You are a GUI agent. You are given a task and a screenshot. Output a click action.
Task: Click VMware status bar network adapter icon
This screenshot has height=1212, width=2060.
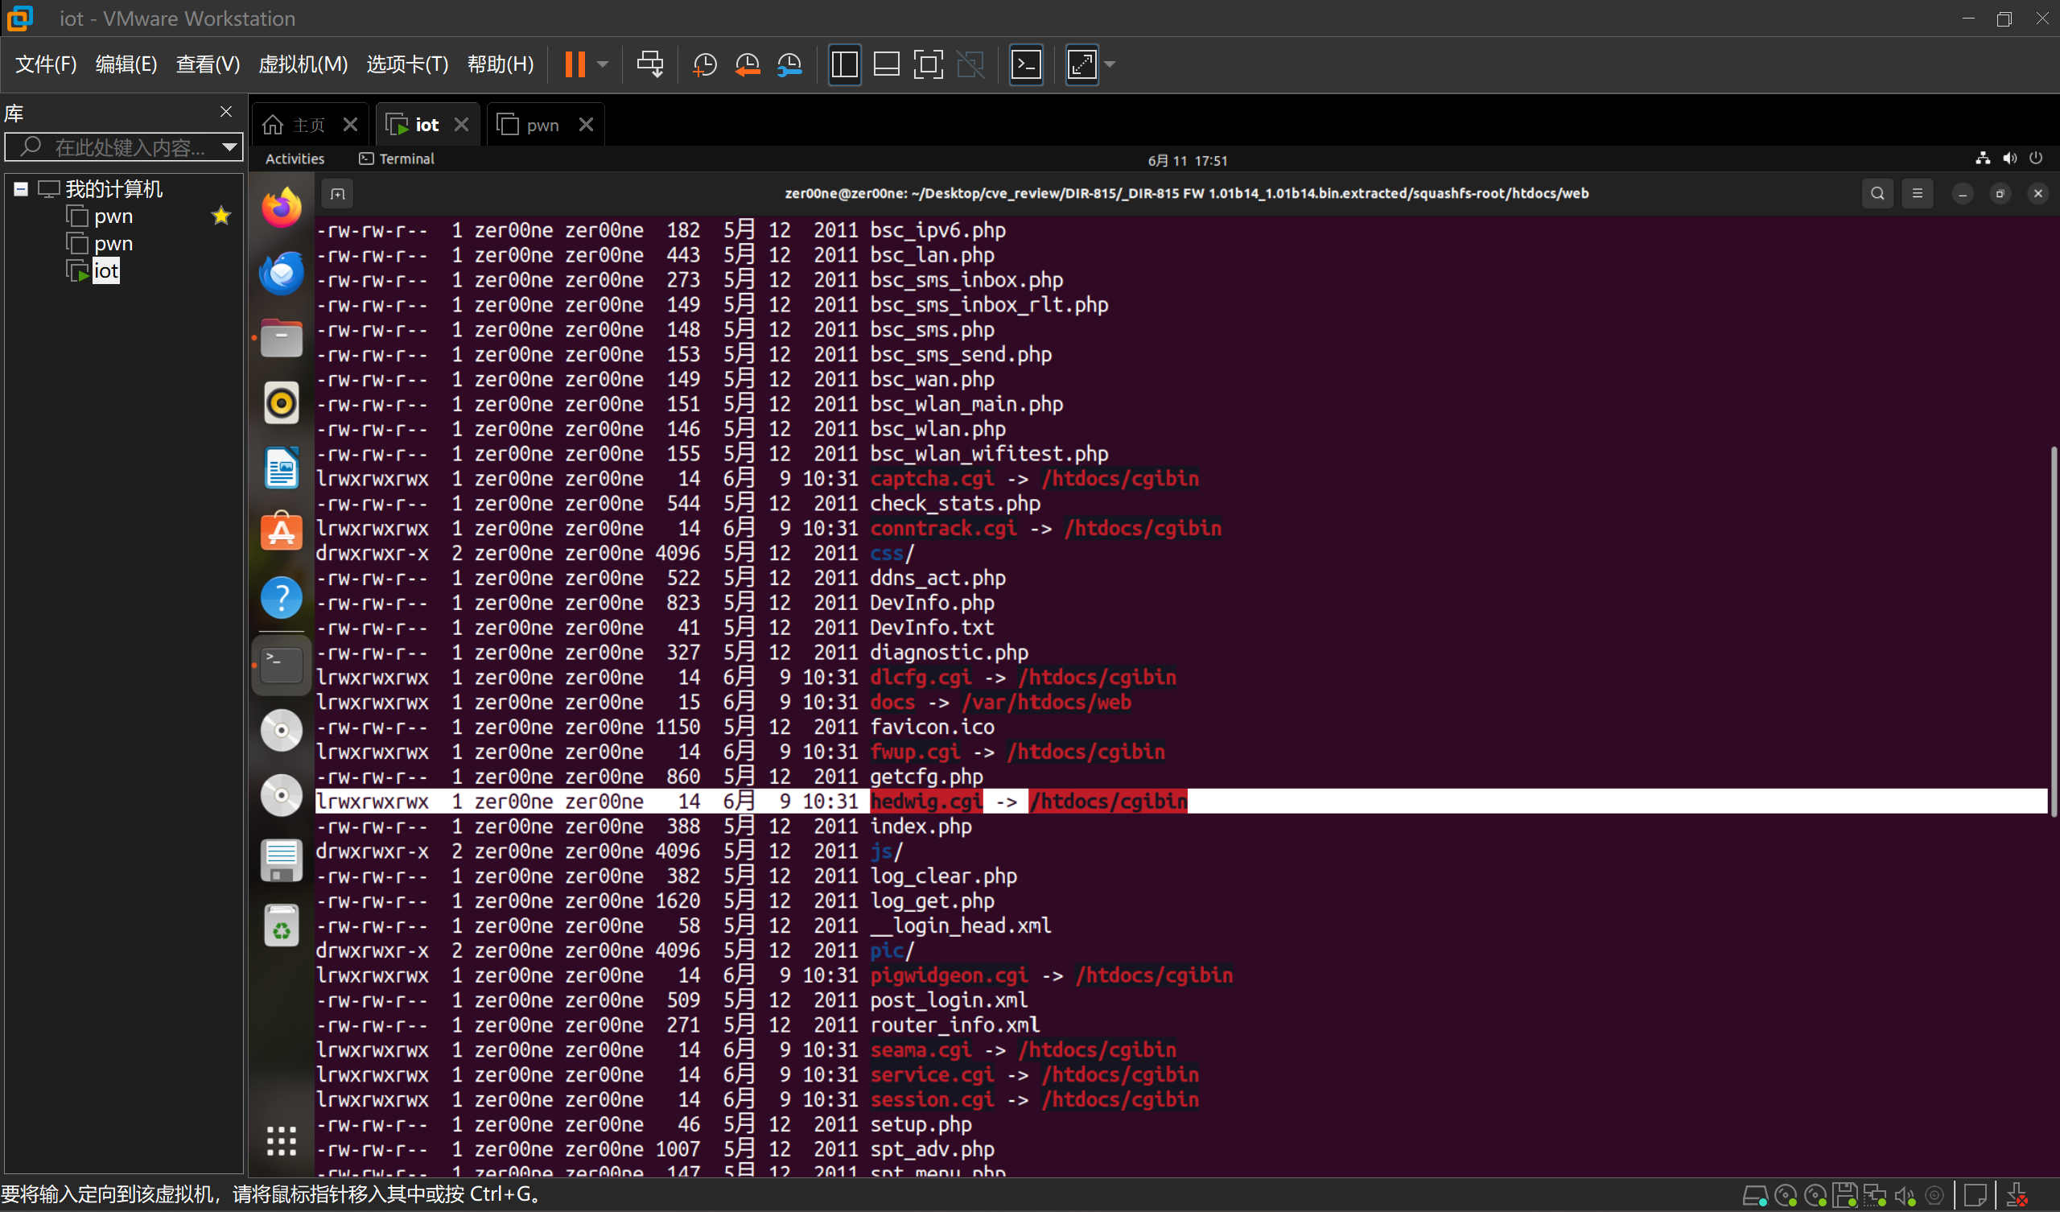click(1874, 1196)
